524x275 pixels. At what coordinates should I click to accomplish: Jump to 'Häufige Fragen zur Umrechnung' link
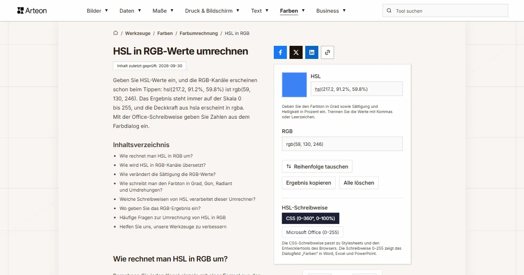tap(172, 217)
